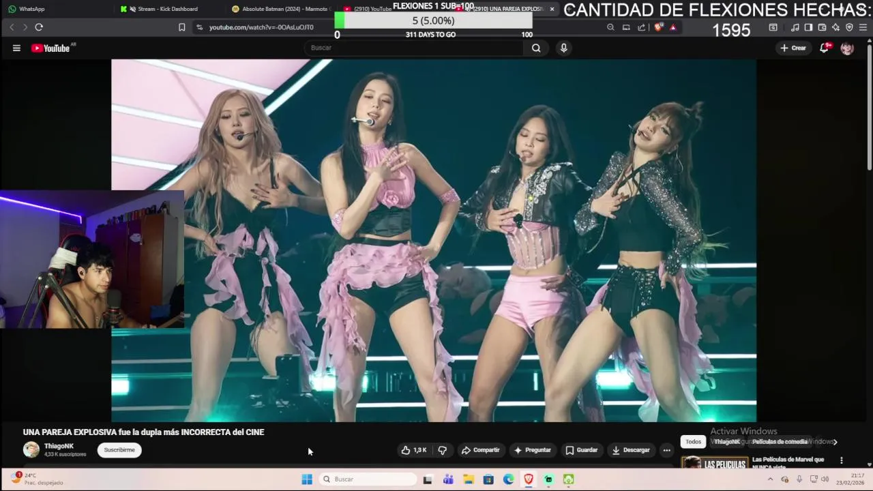Open Brave Shields lion icon

658,27
